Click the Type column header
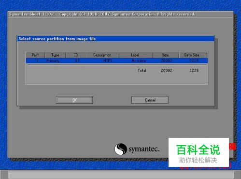Viewport: 241px width, 179px height. 55,55
